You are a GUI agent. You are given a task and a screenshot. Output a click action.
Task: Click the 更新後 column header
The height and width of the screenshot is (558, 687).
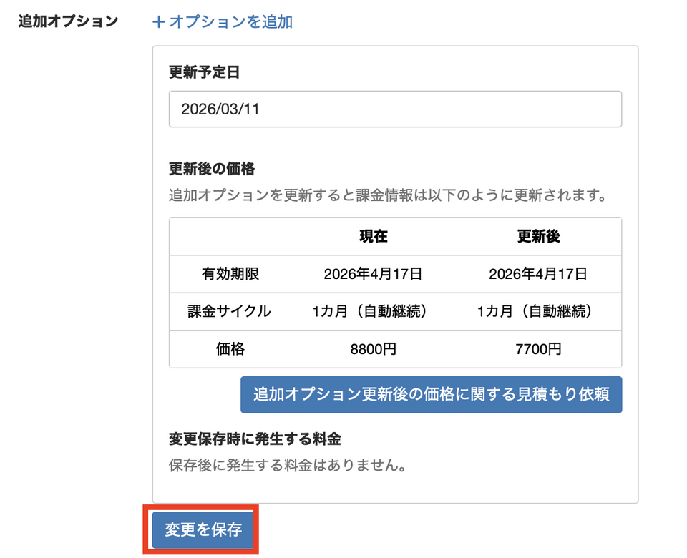[538, 237]
